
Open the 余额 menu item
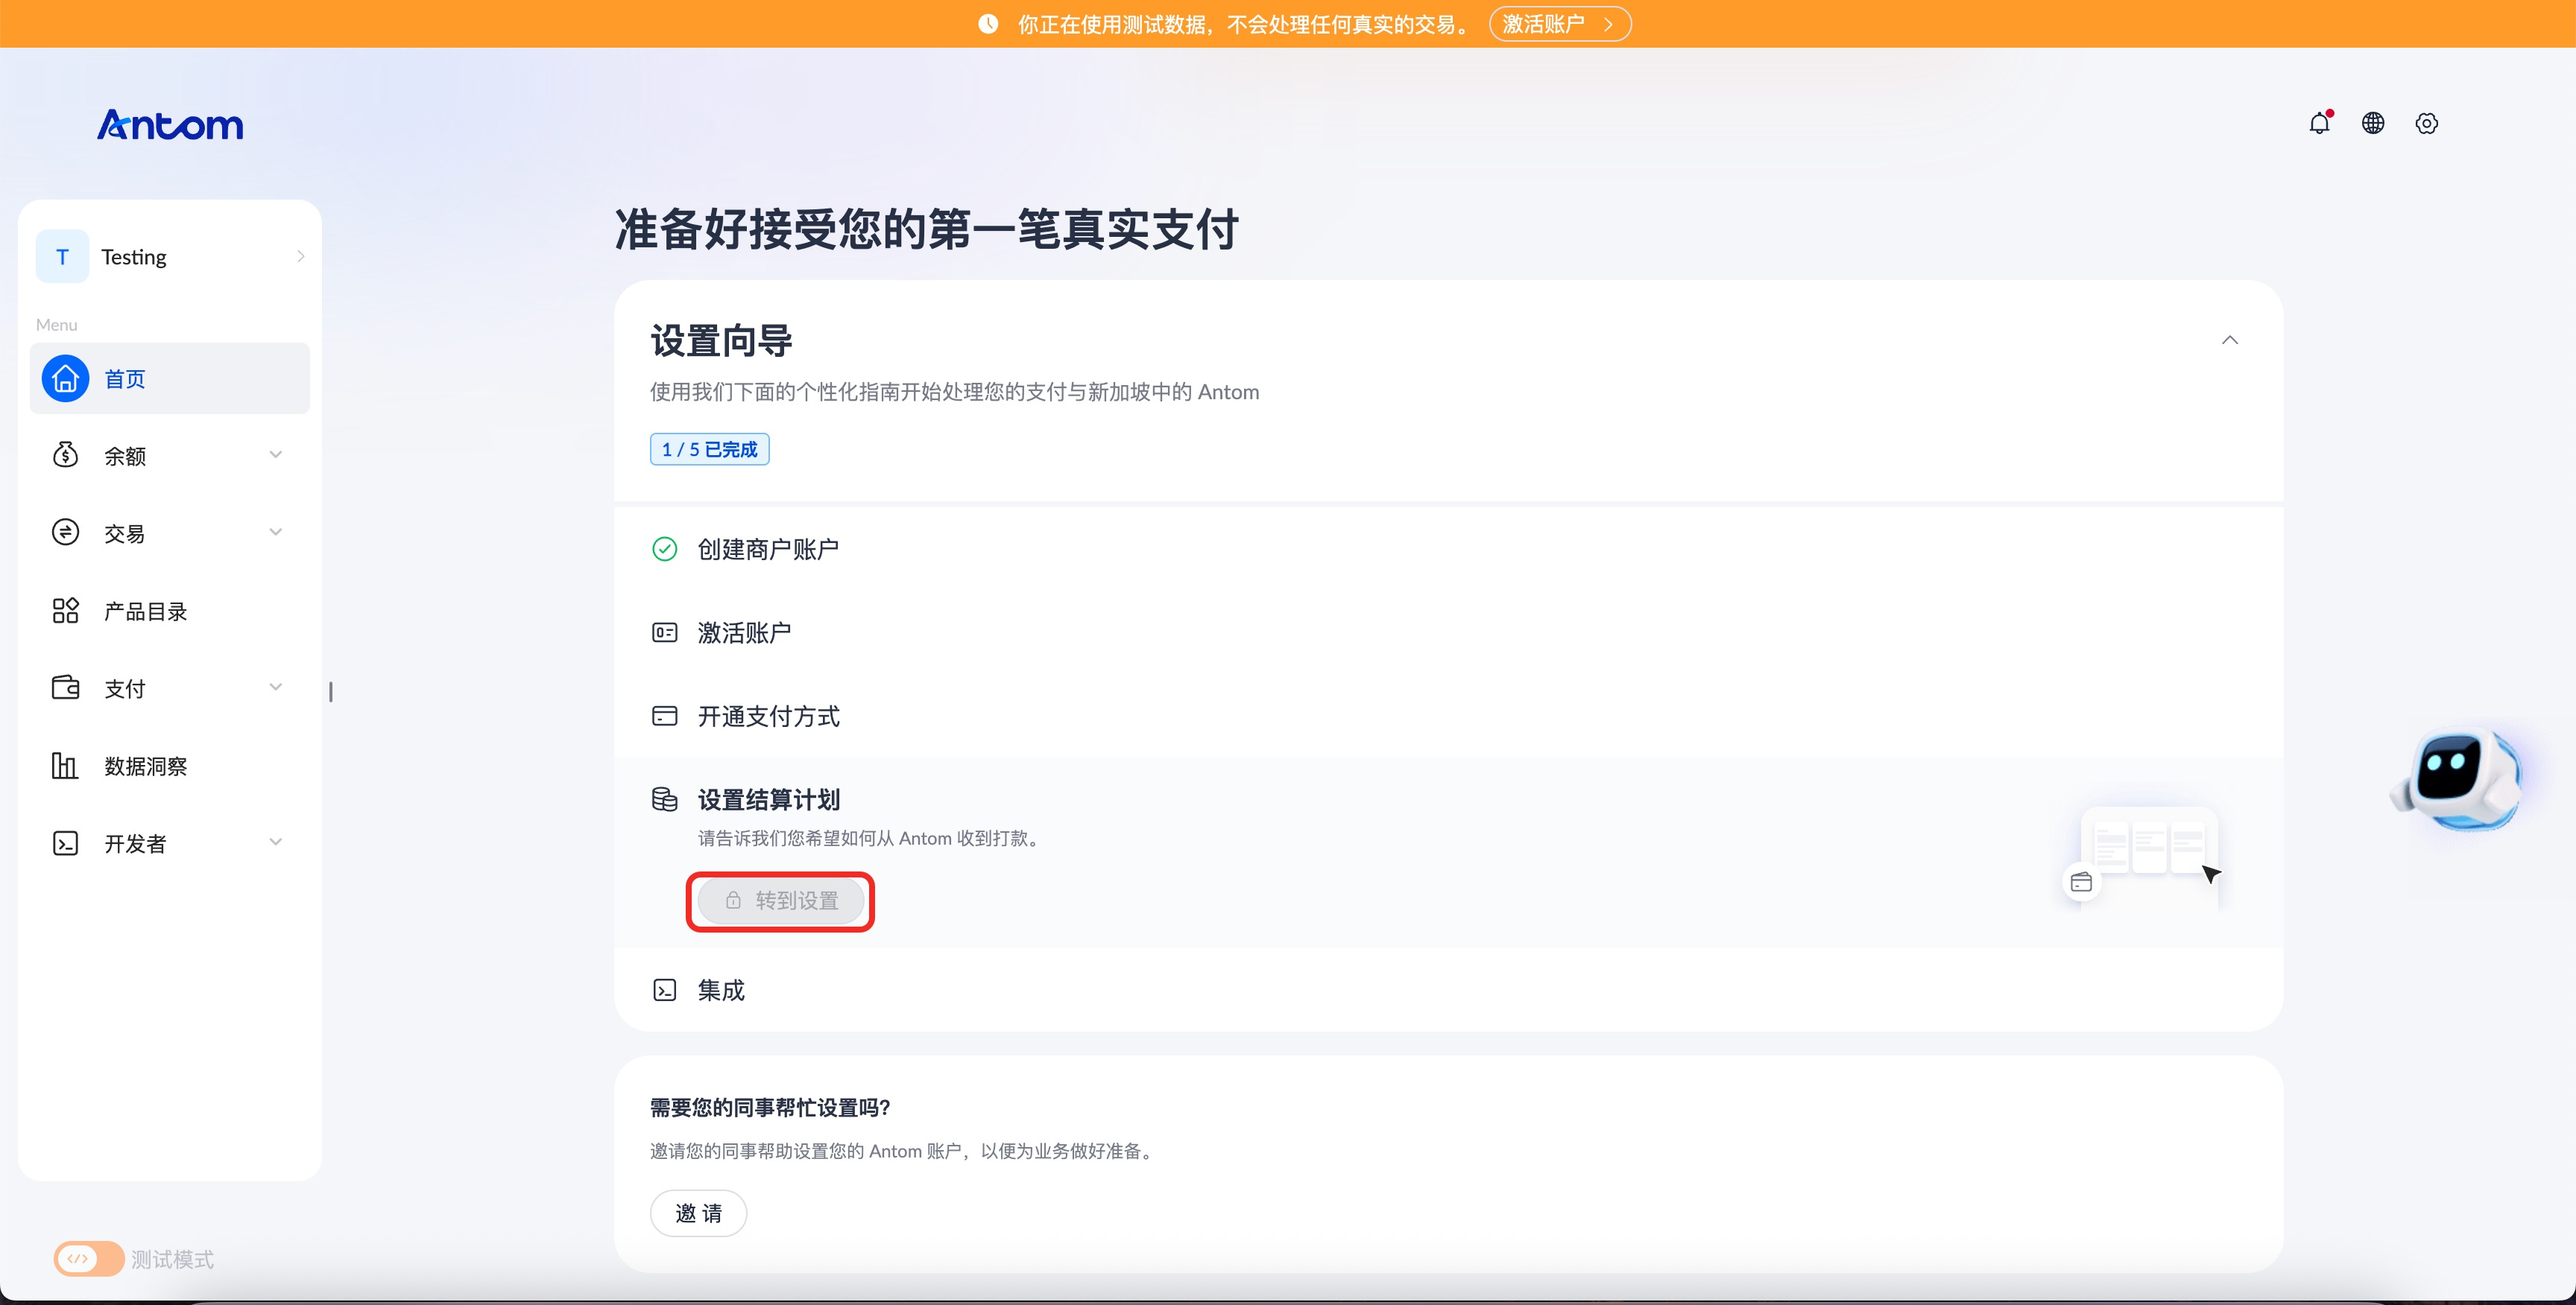[170, 456]
